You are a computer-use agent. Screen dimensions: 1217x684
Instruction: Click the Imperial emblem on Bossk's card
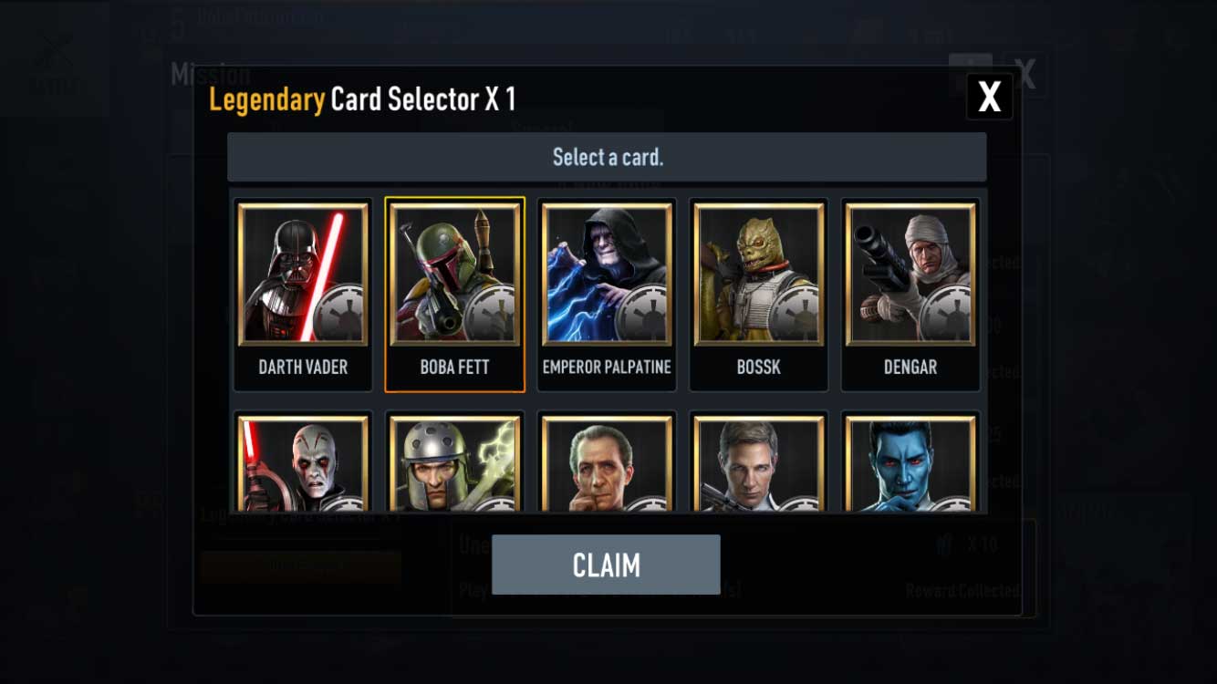796,316
